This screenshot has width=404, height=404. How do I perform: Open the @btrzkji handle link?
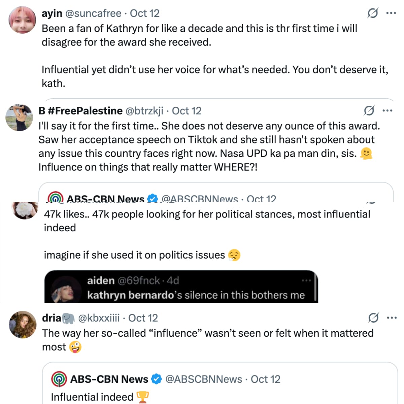pos(144,110)
